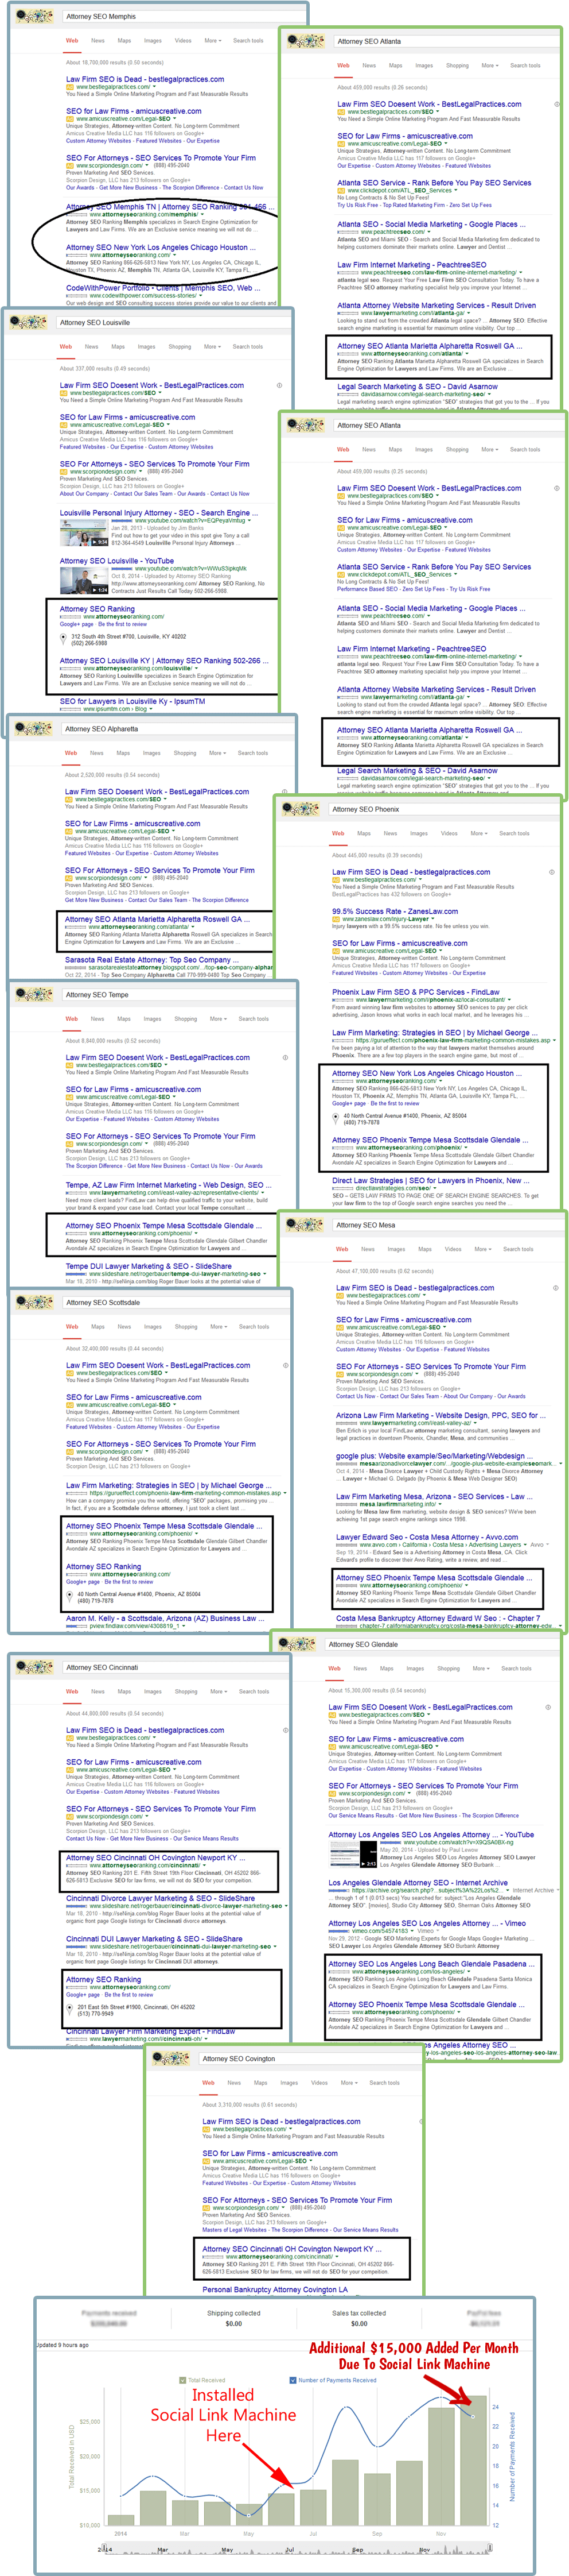Image resolution: width=569 pixels, height=2576 pixels.
Task: Expand the More menu in the Covington search
Action: pyautogui.click(x=348, y=2083)
